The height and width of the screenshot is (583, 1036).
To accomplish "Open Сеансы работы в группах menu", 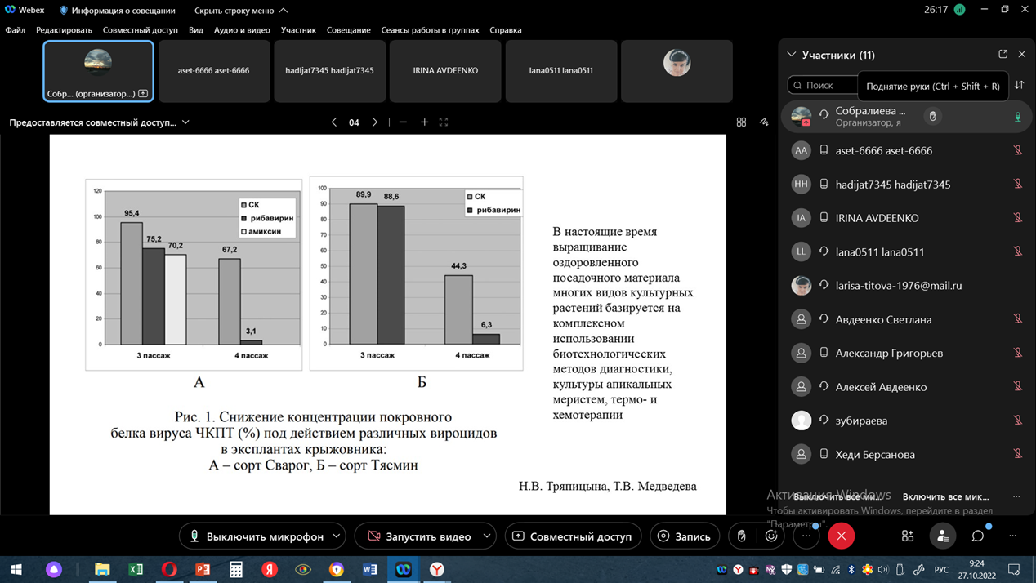I will [431, 30].
